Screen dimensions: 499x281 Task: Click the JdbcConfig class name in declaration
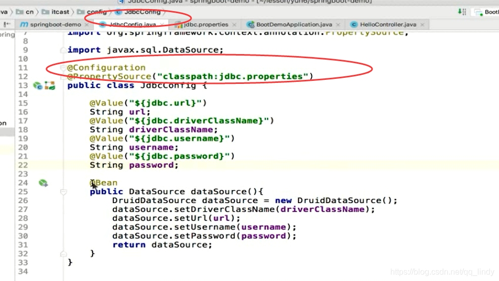(168, 85)
